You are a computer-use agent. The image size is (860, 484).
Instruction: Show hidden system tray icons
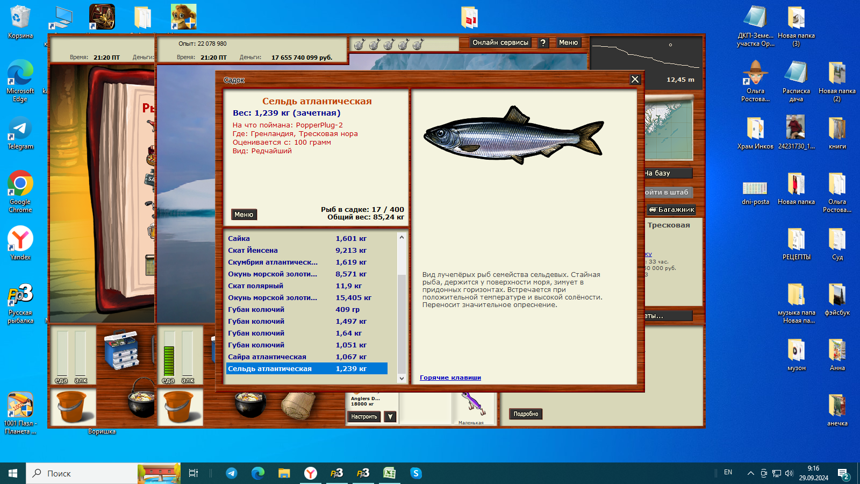(x=750, y=473)
